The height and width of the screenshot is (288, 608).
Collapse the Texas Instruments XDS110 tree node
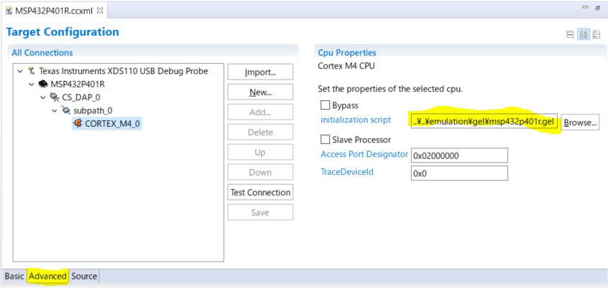coord(19,72)
